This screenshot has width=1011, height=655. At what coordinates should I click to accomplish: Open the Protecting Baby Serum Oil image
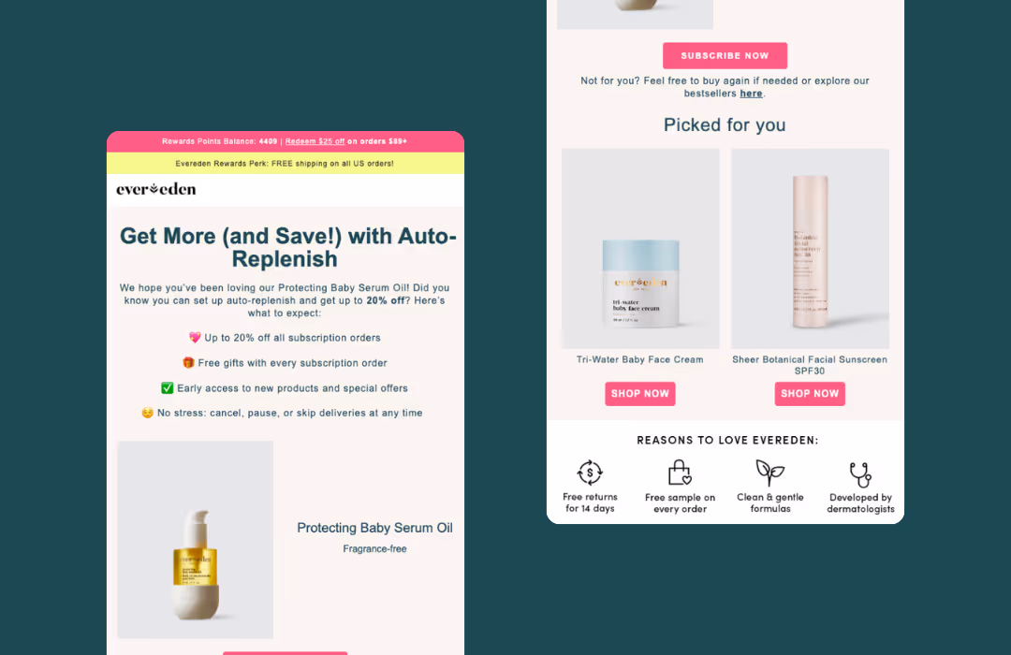[195, 540]
